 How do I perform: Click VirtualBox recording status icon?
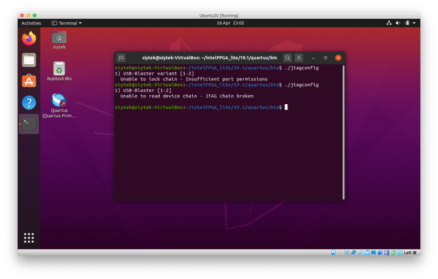click(x=380, y=252)
